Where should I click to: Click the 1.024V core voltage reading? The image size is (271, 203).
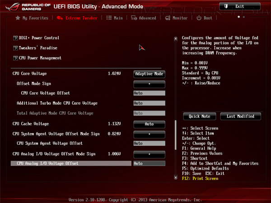point(114,74)
